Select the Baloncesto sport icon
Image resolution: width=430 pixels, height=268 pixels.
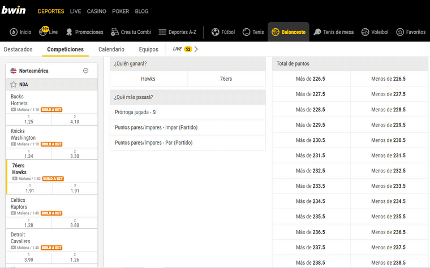coord(276,32)
